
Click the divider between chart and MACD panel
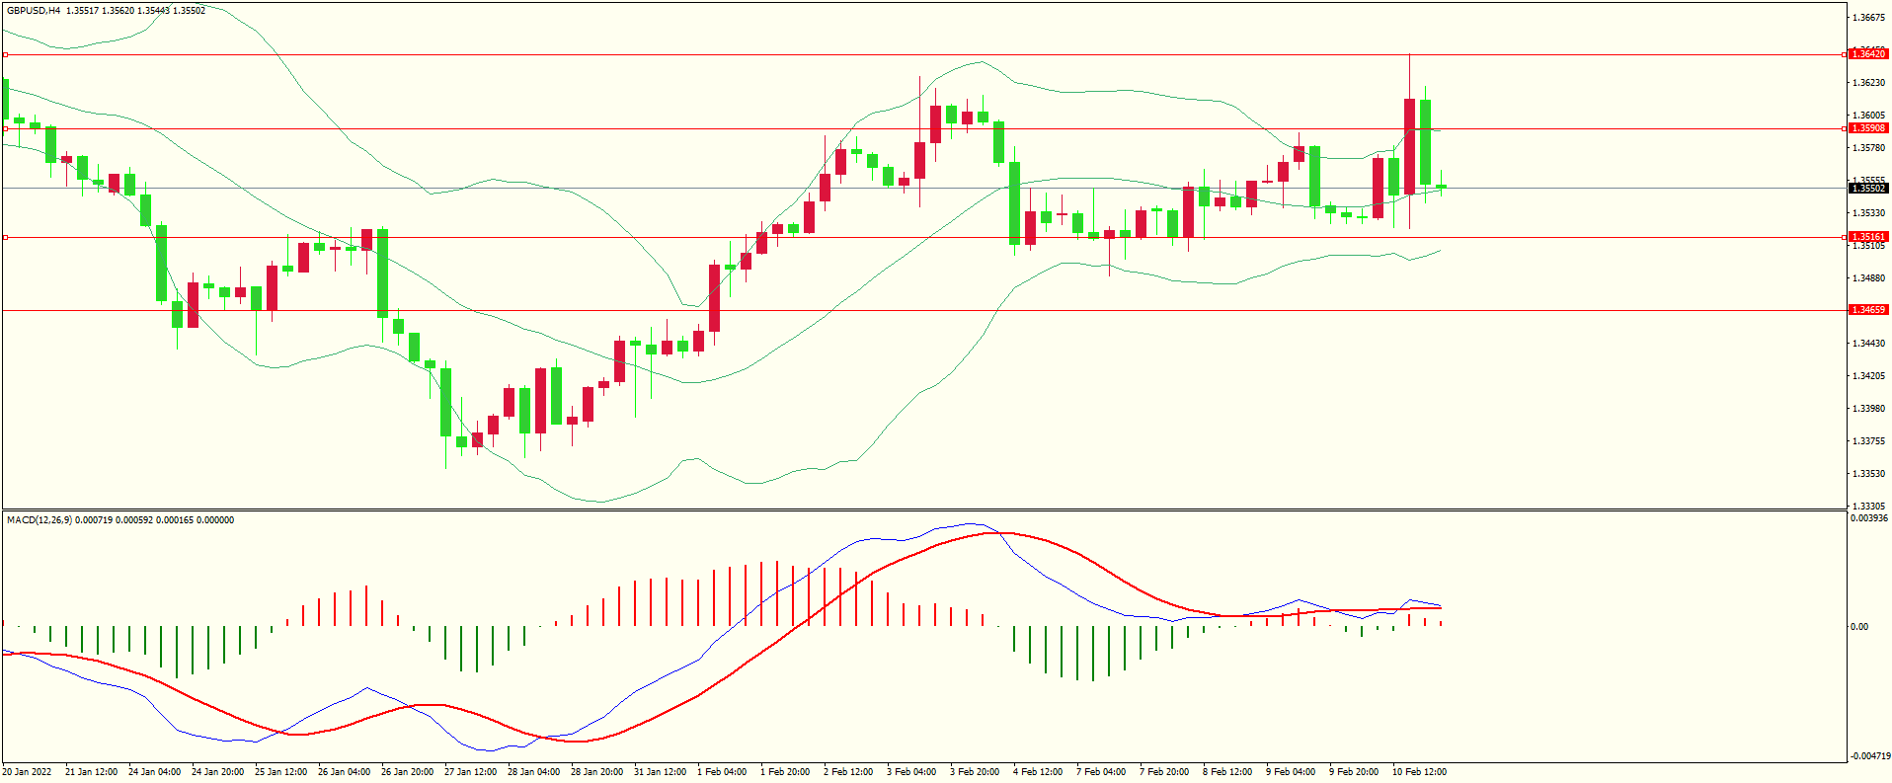pos(923,509)
